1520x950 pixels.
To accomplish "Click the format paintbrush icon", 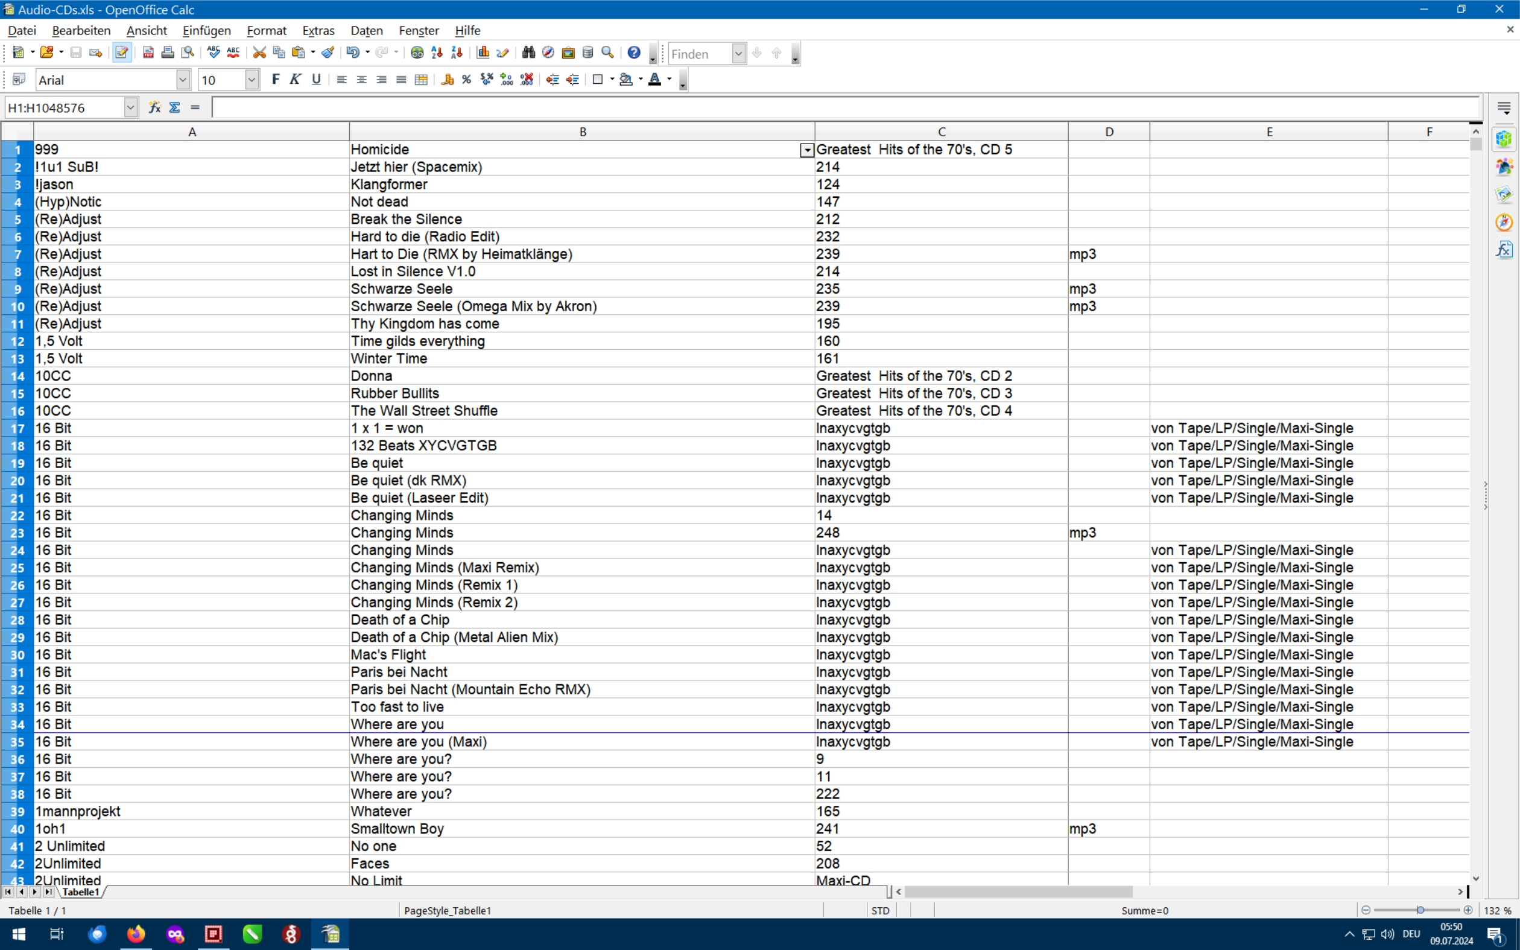I will tap(328, 53).
